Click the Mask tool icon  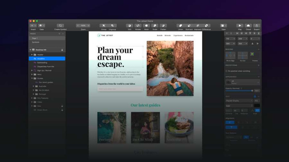(146, 26)
